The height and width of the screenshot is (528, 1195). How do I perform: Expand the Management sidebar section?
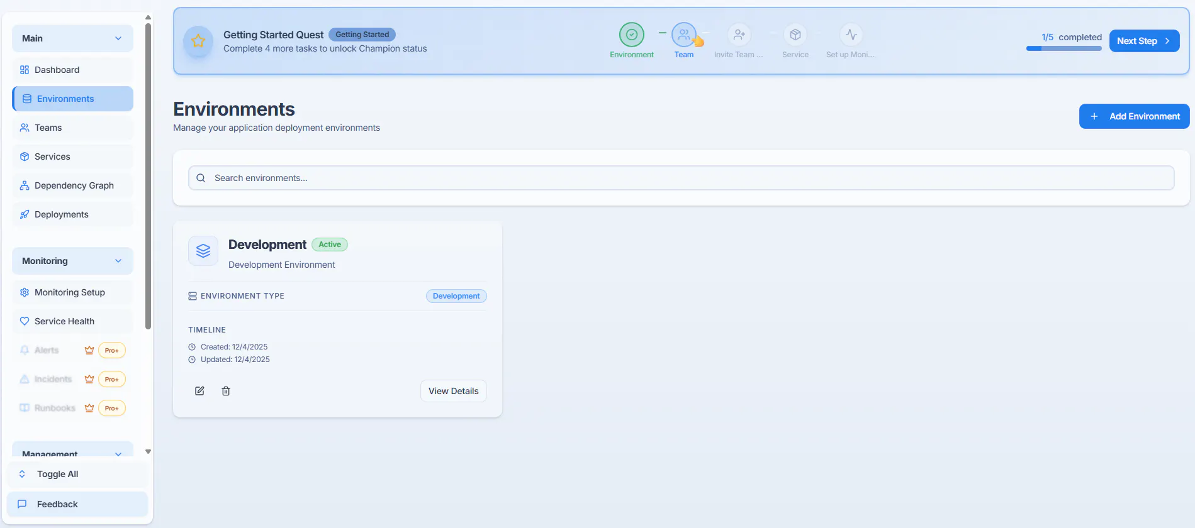click(x=72, y=449)
